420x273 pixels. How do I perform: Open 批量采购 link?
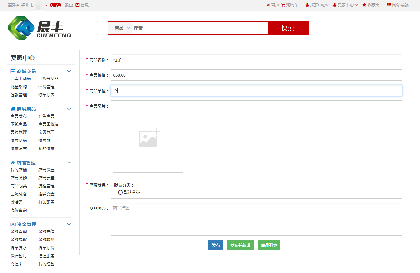pos(19,87)
